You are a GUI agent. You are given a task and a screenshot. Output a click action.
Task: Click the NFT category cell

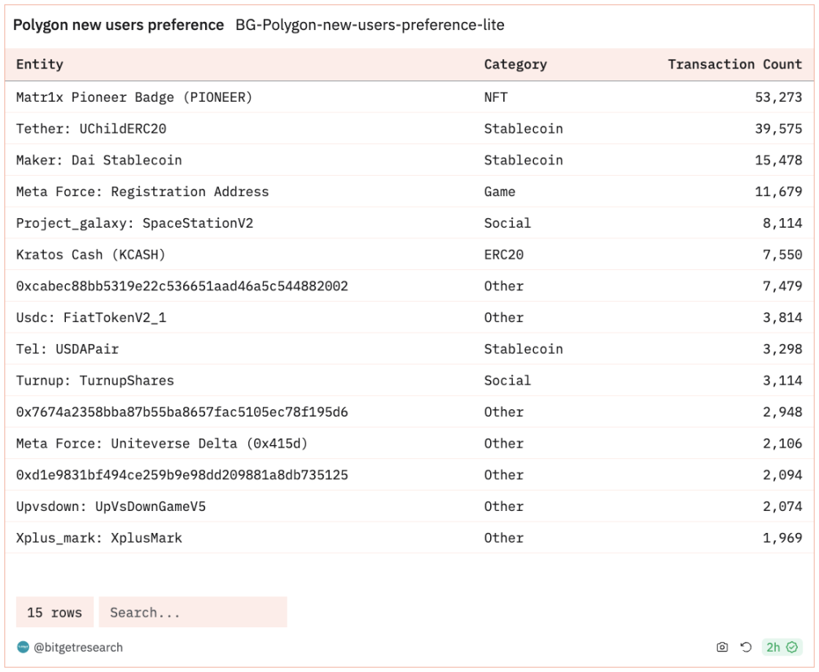496,97
